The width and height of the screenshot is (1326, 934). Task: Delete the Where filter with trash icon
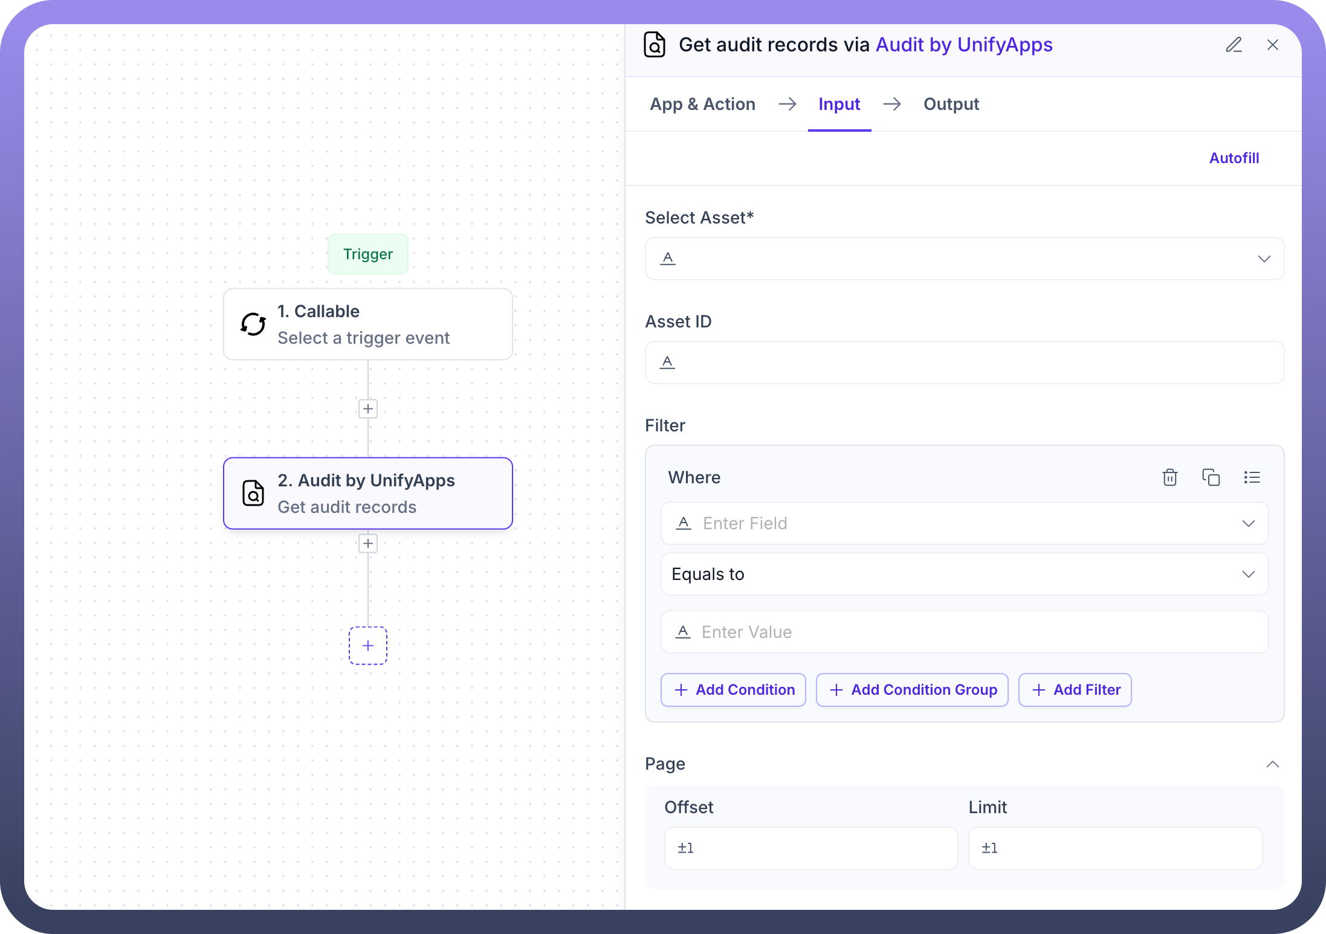1170,477
